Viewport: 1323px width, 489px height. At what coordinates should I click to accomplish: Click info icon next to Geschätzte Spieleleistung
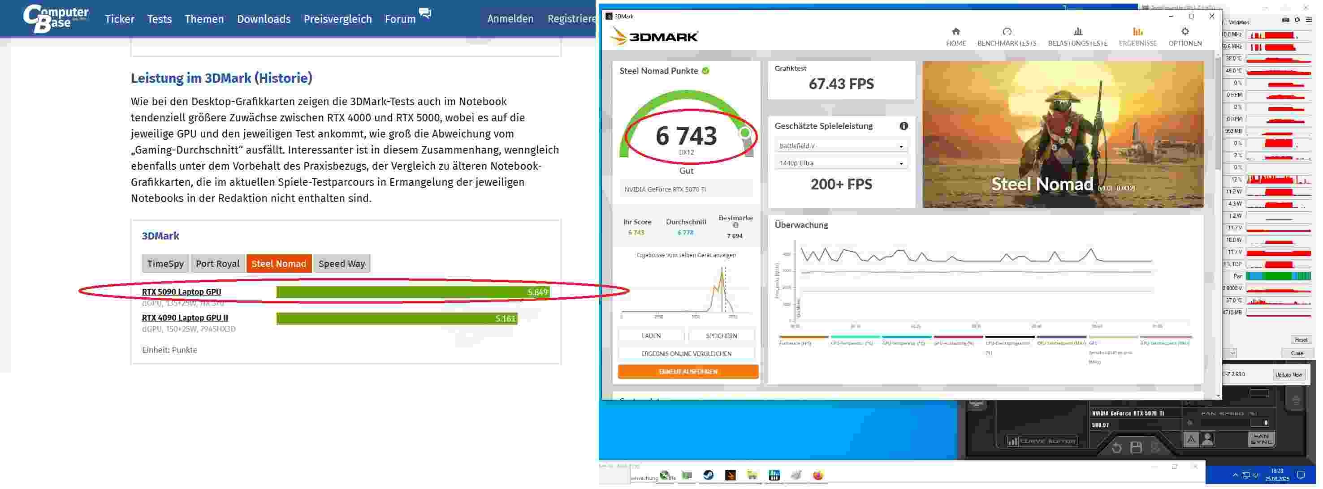[904, 126]
